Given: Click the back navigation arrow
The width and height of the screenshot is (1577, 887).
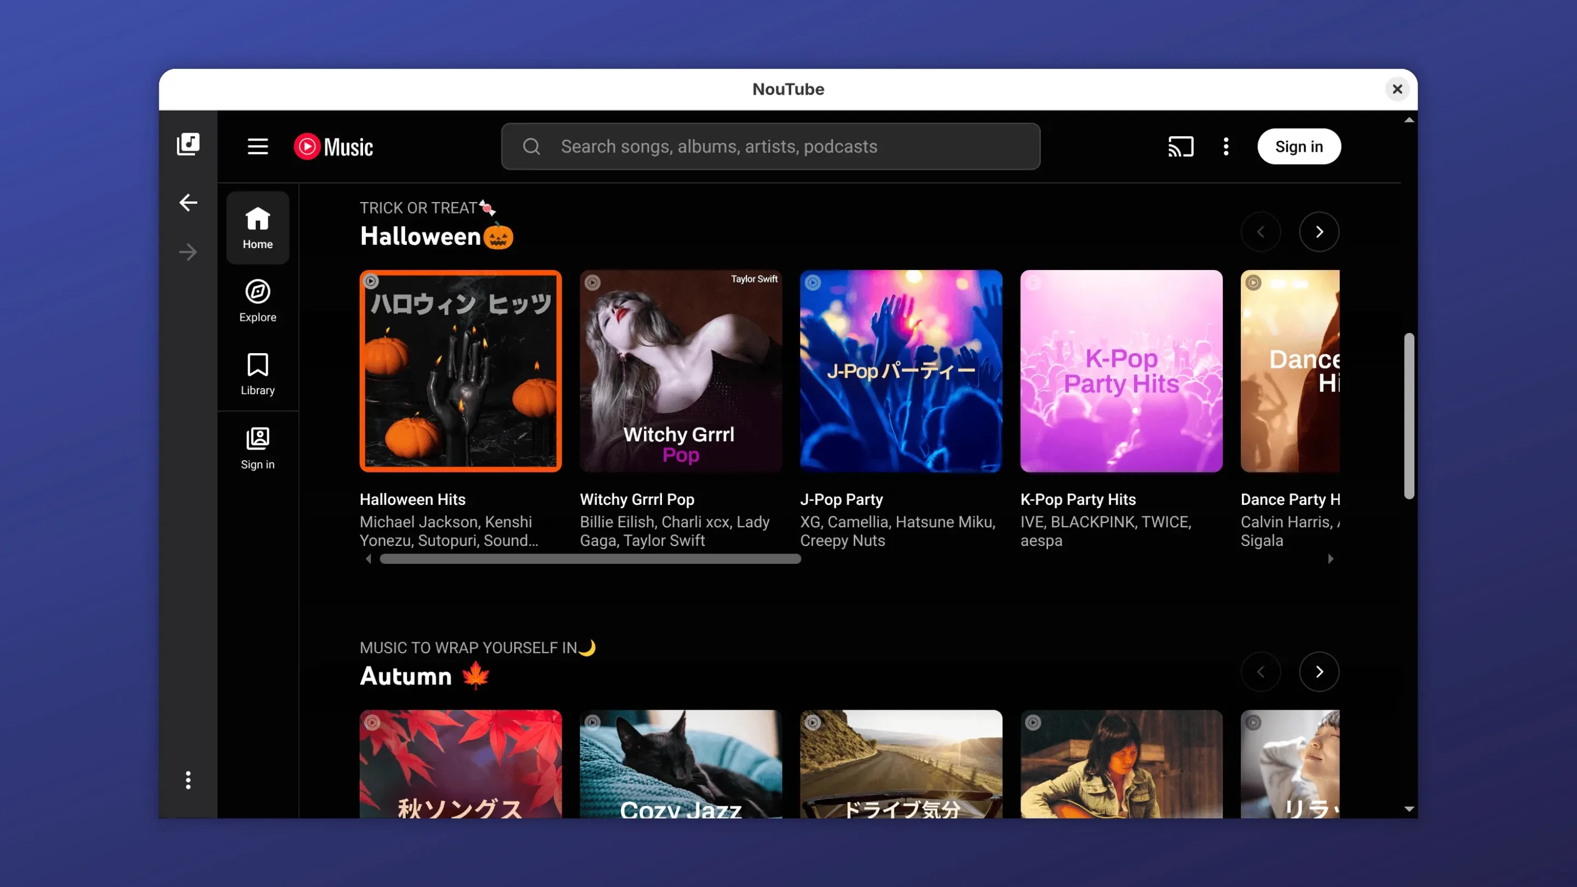Looking at the screenshot, I should 188,202.
